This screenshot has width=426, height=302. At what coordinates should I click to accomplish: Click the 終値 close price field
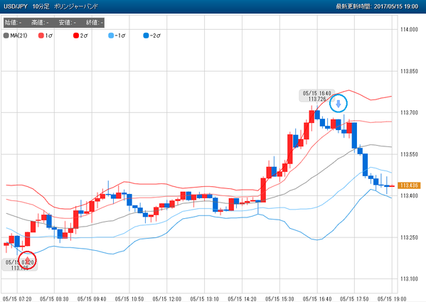pos(95,23)
